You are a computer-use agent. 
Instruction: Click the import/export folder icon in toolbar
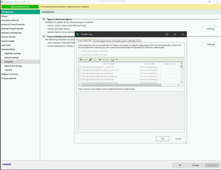(113, 60)
